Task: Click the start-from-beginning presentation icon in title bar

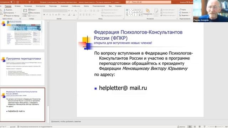Action: coord(30,2)
